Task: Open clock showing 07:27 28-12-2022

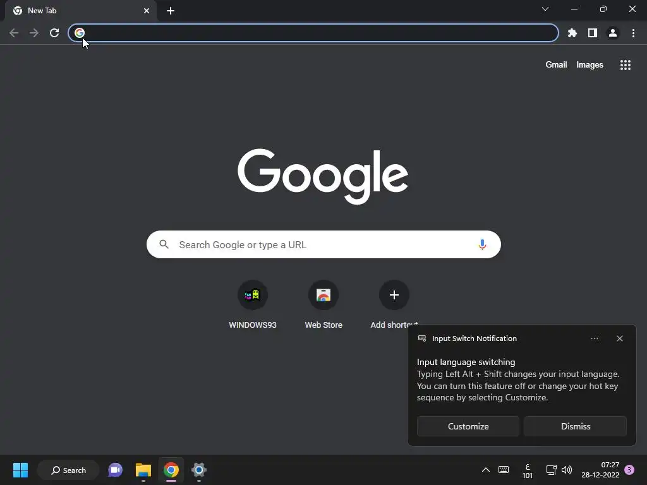Action: (x=600, y=470)
